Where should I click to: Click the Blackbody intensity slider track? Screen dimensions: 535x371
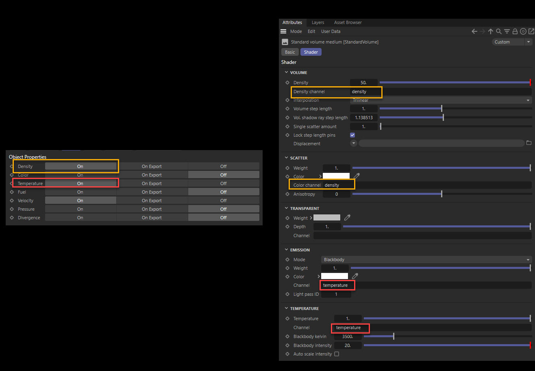(x=447, y=345)
